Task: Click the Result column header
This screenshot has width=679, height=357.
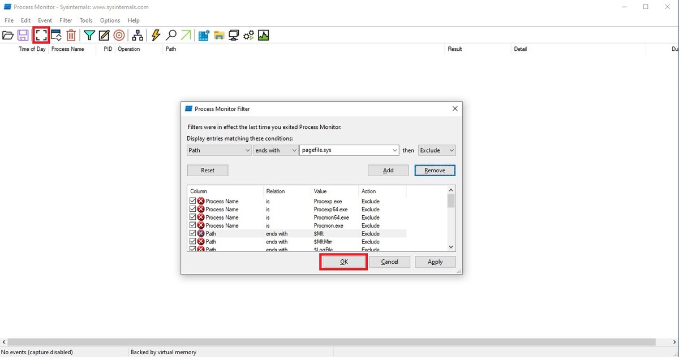Action: (x=455, y=49)
